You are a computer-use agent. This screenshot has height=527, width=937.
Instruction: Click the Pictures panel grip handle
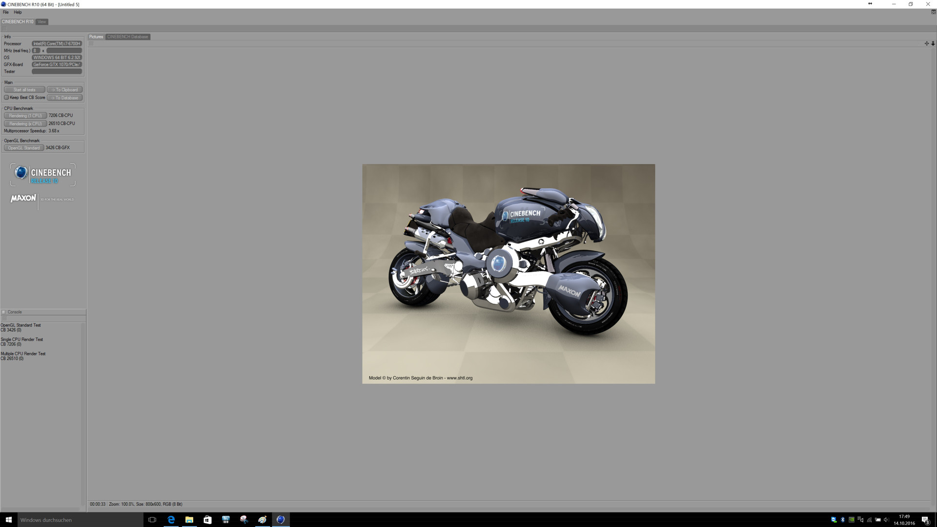pyautogui.click(x=91, y=43)
